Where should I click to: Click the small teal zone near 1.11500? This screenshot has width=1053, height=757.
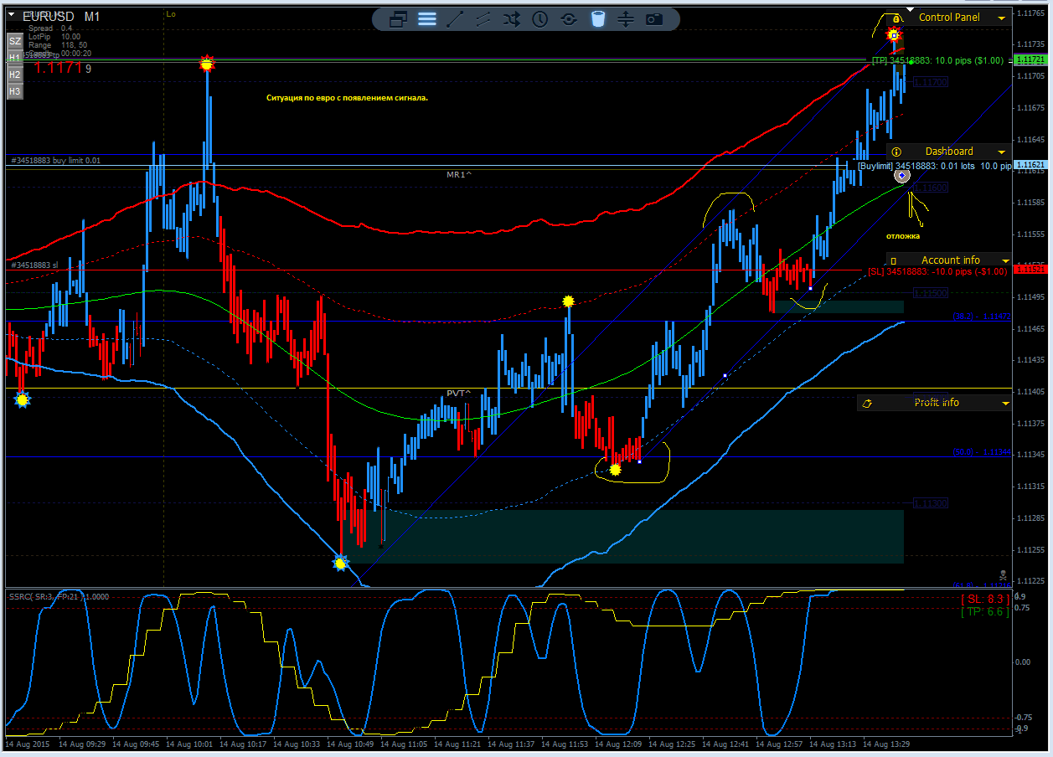click(x=839, y=306)
